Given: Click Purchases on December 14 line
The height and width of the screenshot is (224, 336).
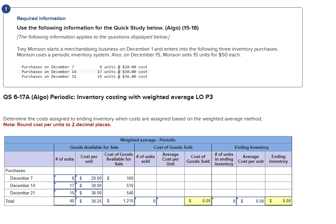Looking at the screenshot, I should (x=84, y=72).
